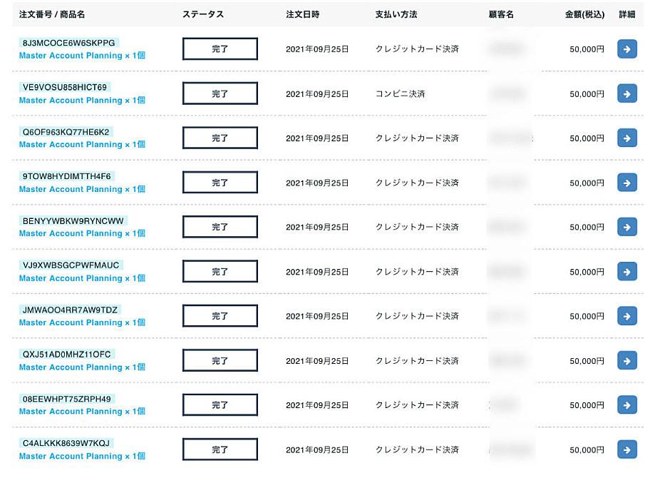Screen dimensions: 645x478
Task: Click 完了 status button for order 8J3MCOCE6W6SKPPG
Action: click(220, 49)
